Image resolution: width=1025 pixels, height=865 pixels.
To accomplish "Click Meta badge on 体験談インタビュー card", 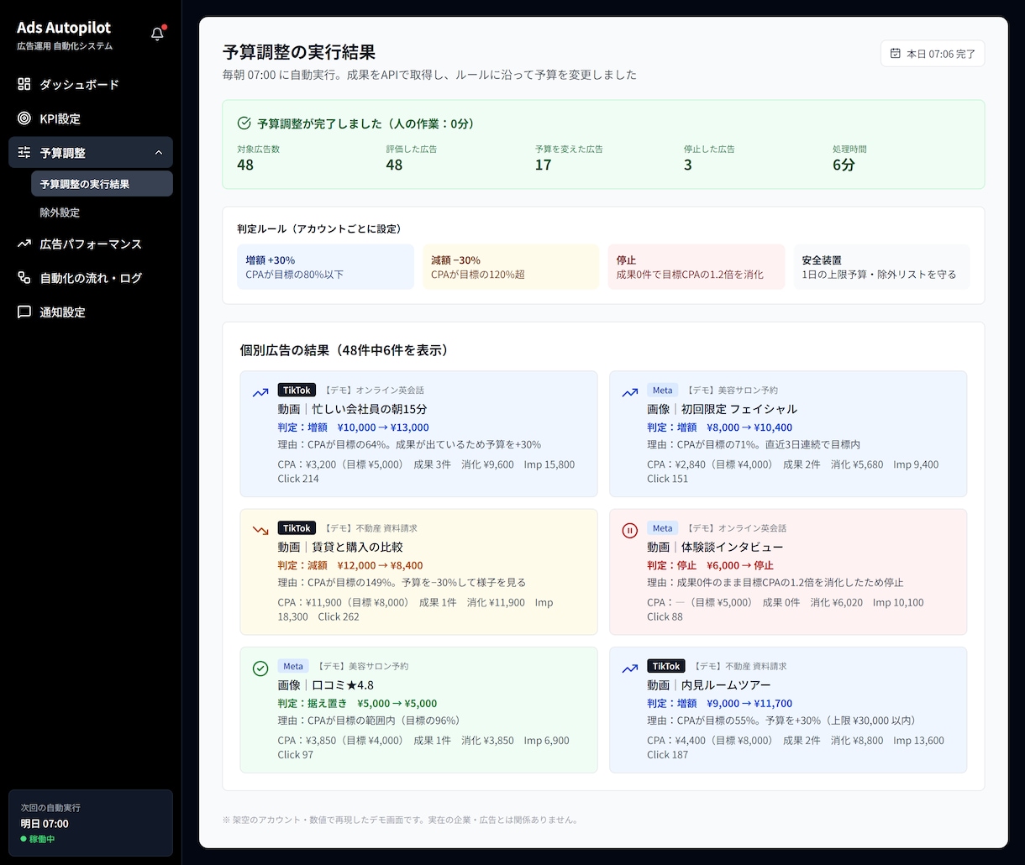I will 662,528.
